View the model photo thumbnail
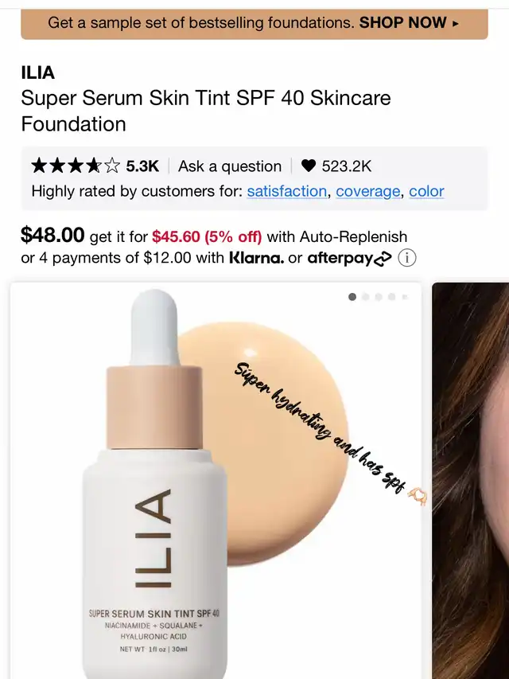Screen dimensions: 509x679 pos(471,481)
